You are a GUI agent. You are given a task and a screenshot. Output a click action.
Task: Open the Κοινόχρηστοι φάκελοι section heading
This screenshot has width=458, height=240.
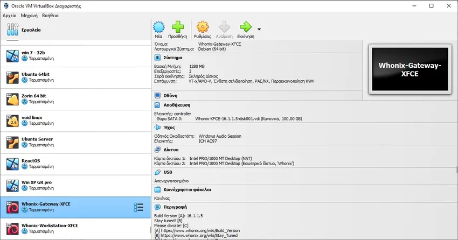click(187, 189)
